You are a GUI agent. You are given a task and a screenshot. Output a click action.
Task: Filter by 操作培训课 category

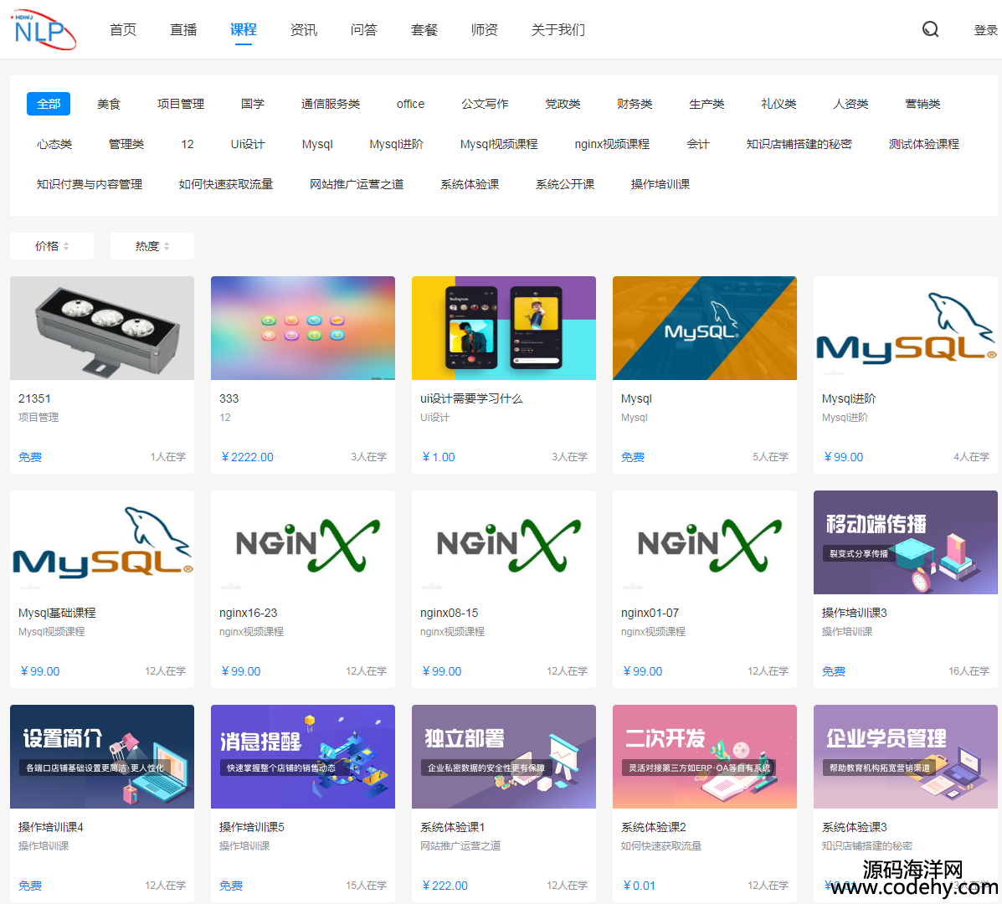tap(660, 184)
